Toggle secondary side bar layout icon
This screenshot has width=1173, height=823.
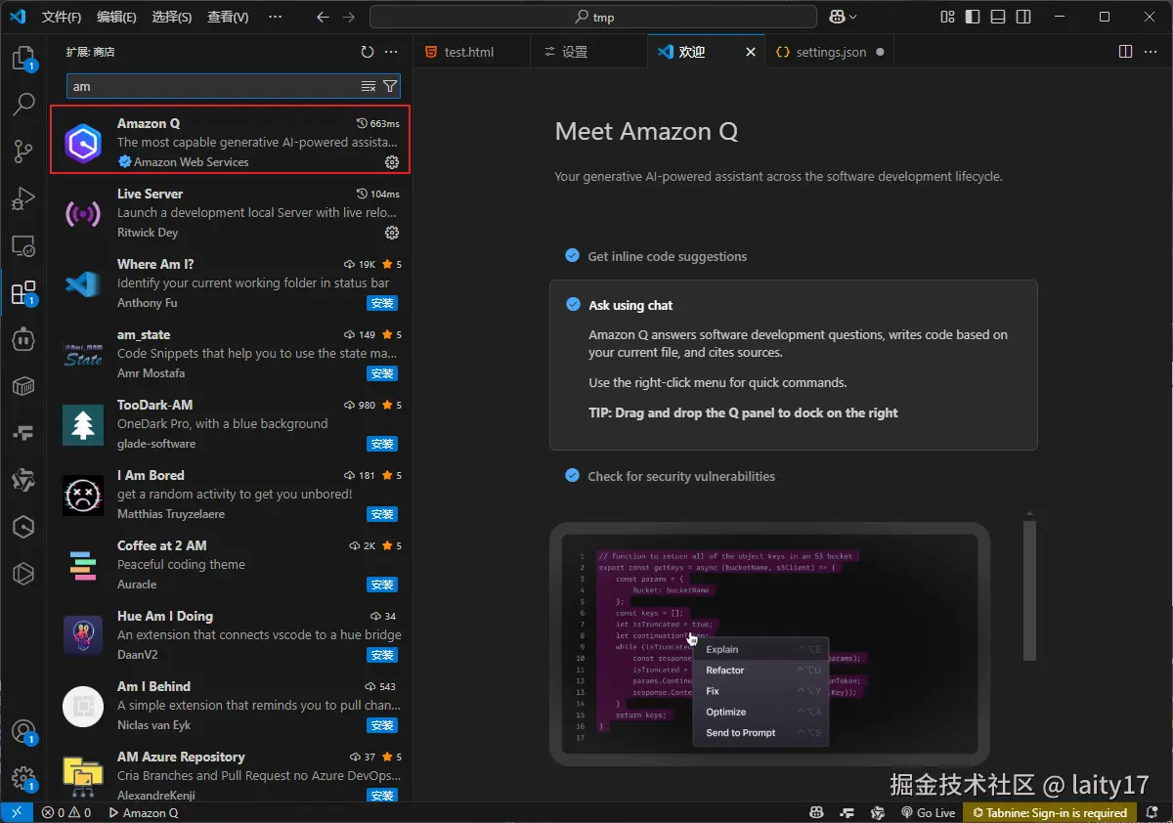coord(1023,17)
